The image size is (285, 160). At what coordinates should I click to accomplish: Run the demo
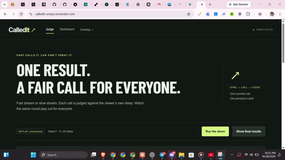click(x=215, y=131)
